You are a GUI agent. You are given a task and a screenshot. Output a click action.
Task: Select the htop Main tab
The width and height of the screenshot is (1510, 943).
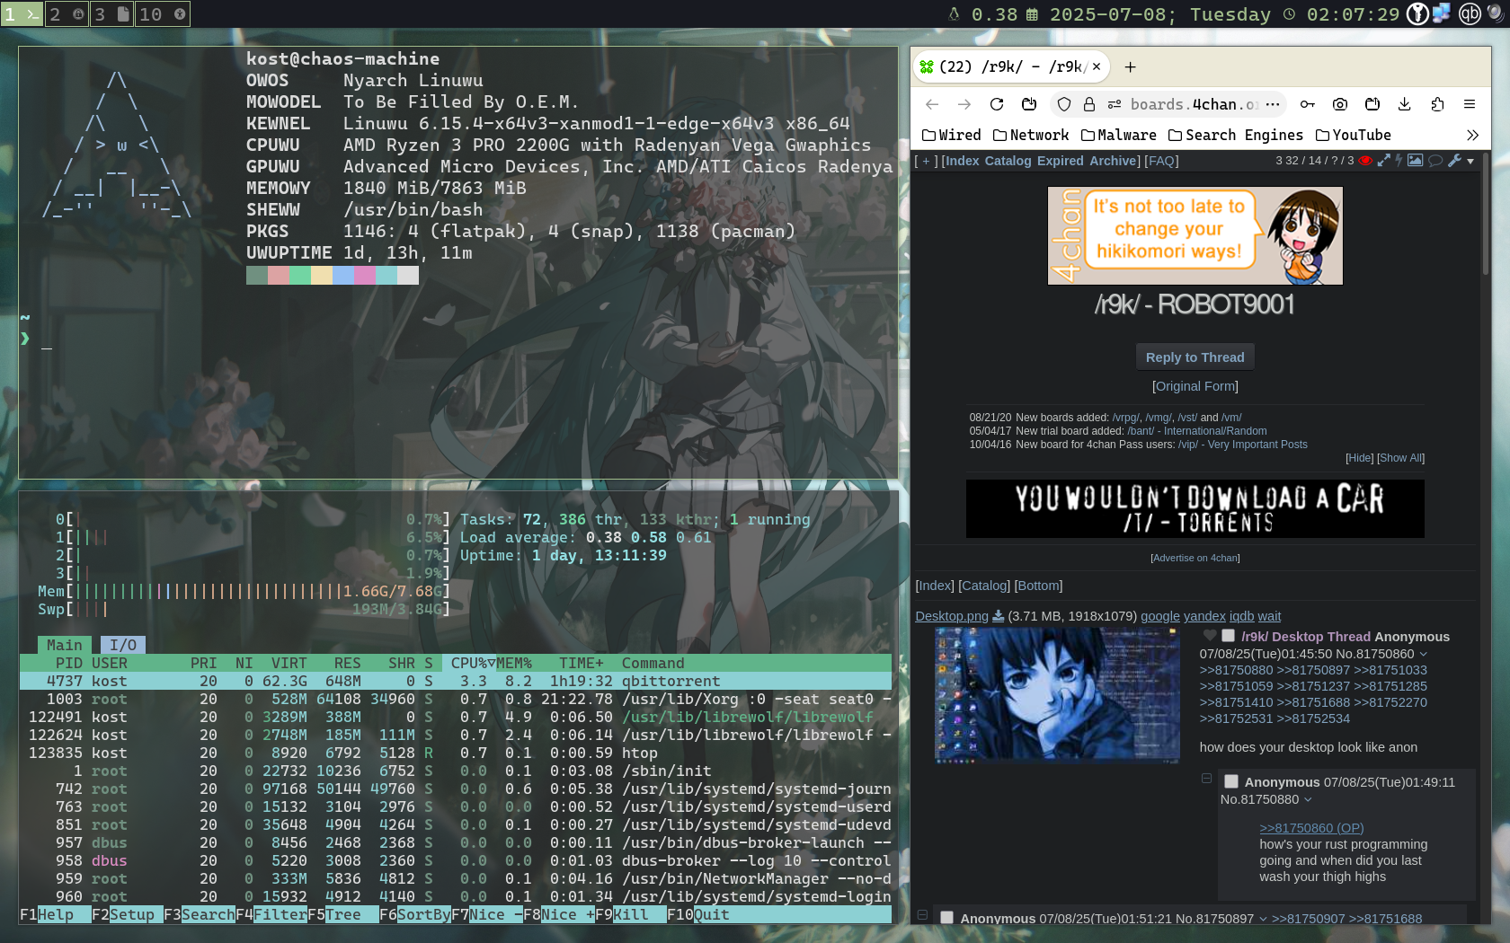coord(64,645)
